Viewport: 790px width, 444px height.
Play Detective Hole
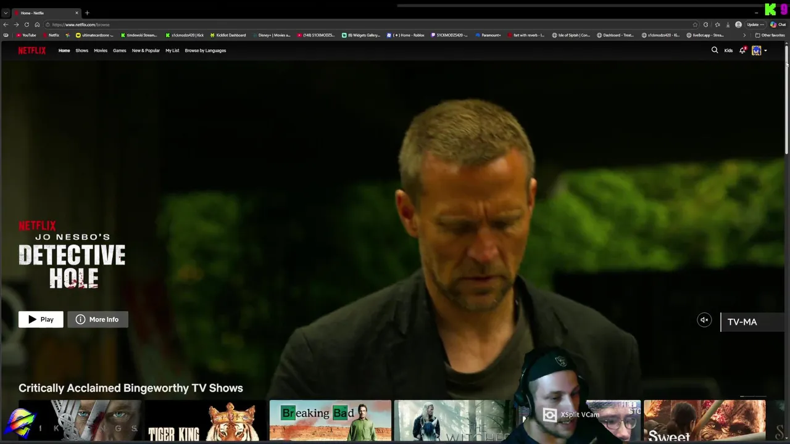point(41,319)
